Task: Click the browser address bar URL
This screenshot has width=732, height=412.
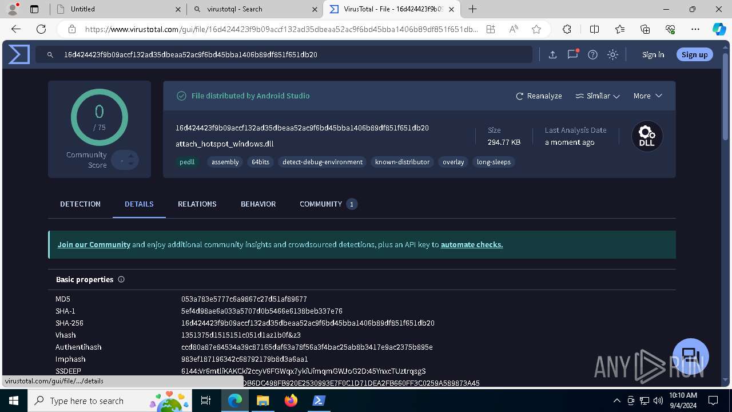Action: coord(281,29)
